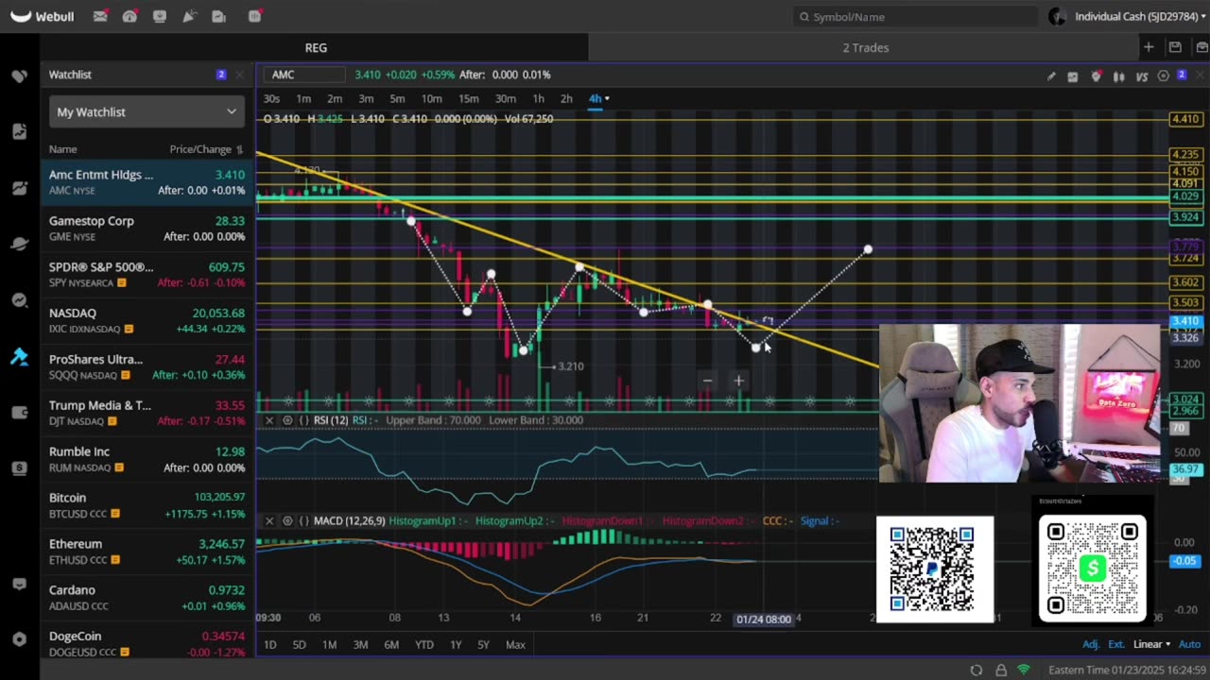The image size is (1210, 680).
Task: Click the chart panel link badge 2
Action: point(1182,75)
